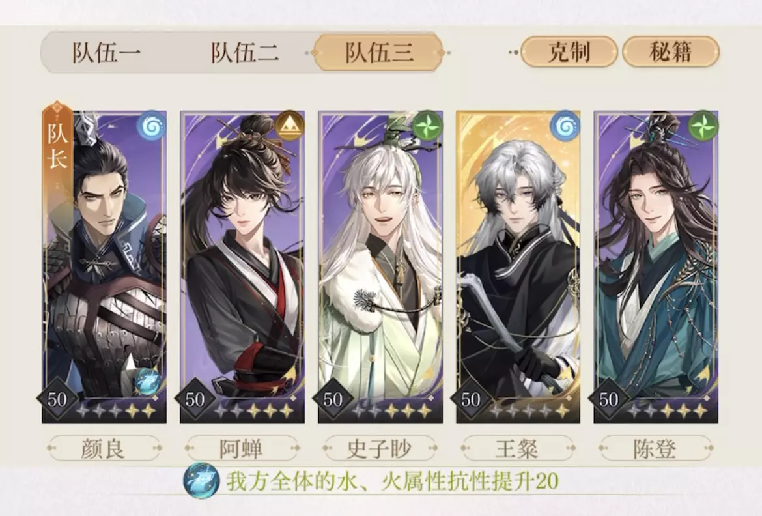
Task: Click the water element icon on 颜良's card
Action: click(x=151, y=126)
